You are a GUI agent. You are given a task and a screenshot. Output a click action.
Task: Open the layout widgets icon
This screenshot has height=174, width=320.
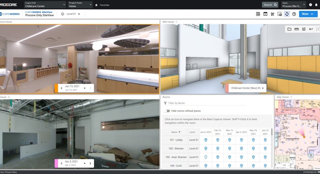pos(258,14)
